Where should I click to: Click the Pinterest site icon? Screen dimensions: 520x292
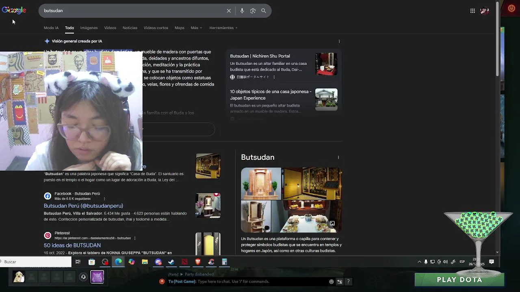click(48, 236)
